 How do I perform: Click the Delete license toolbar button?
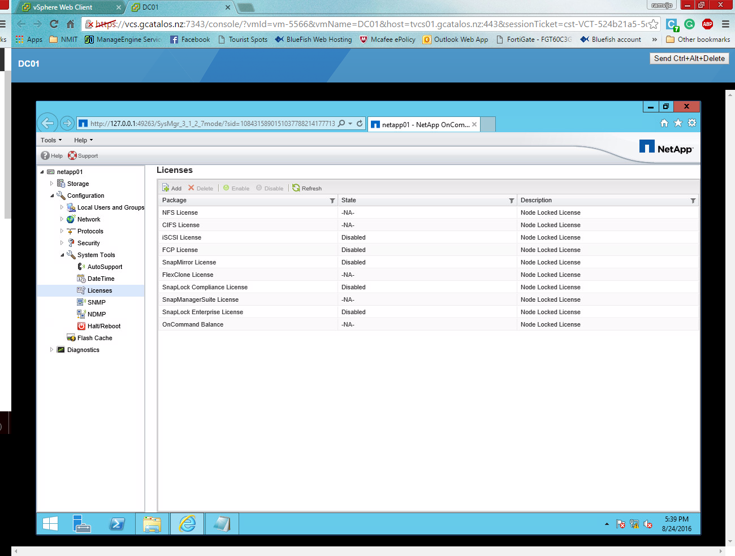tap(201, 188)
